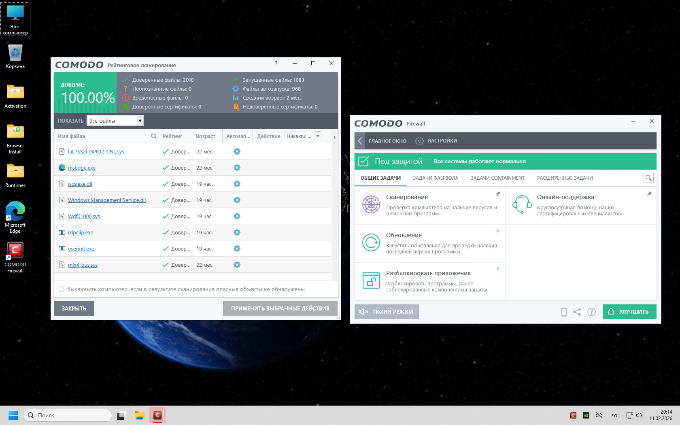Click the Online Support headset icon
This screenshot has width=680, height=425.
point(522,204)
